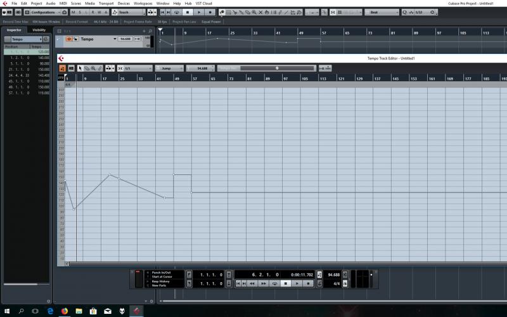Image resolution: width=507 pixels, height=317 pixels.
Task: Open Process Tempo dialog in Tempo Editor toolbar
Action: [325, 68]
